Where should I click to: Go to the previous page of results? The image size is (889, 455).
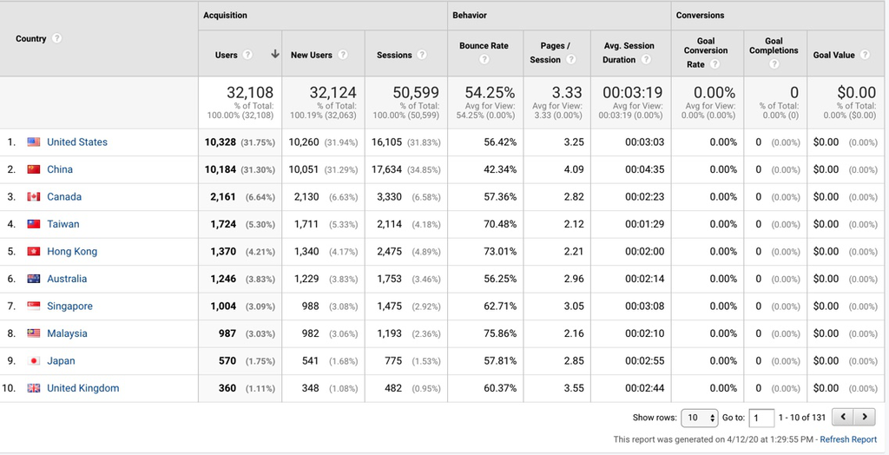pos(843,418)
